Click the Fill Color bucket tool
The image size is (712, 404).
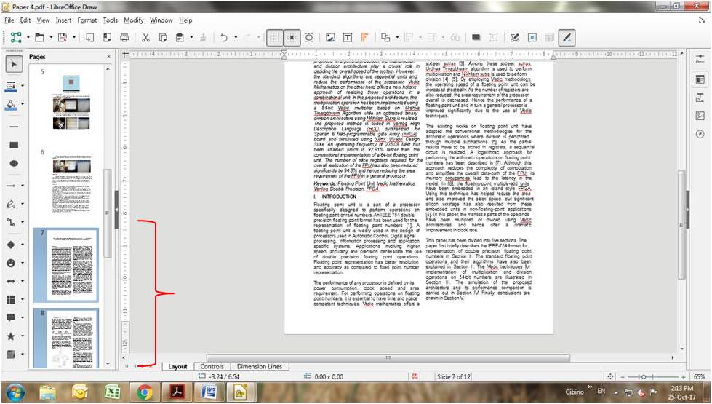[x=12, y=106]
